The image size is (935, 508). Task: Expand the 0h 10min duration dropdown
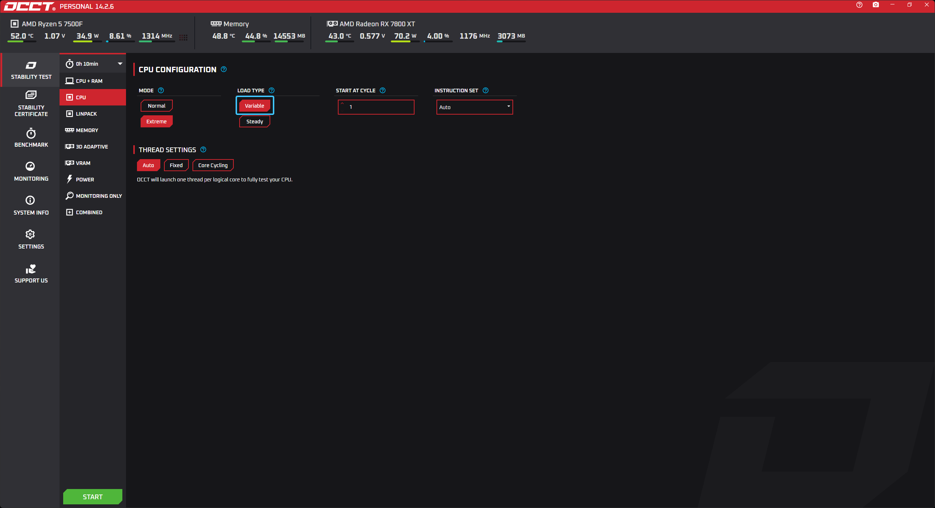coord(120,64)
